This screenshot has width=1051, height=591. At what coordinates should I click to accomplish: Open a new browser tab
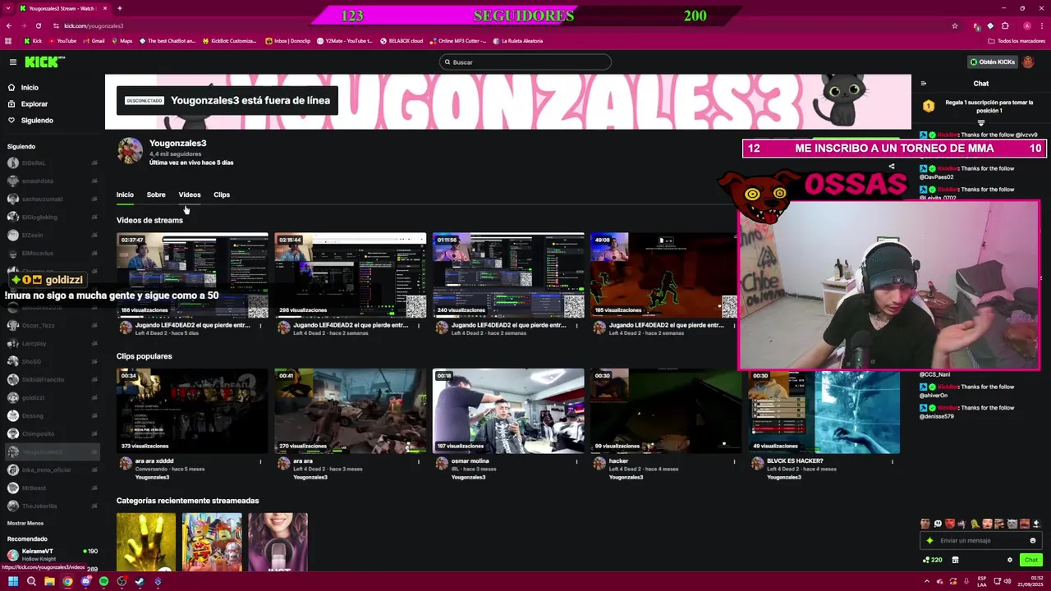[119, 8]
